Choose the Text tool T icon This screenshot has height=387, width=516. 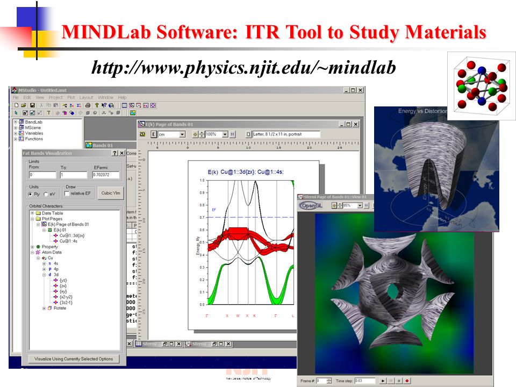(49, 113)
